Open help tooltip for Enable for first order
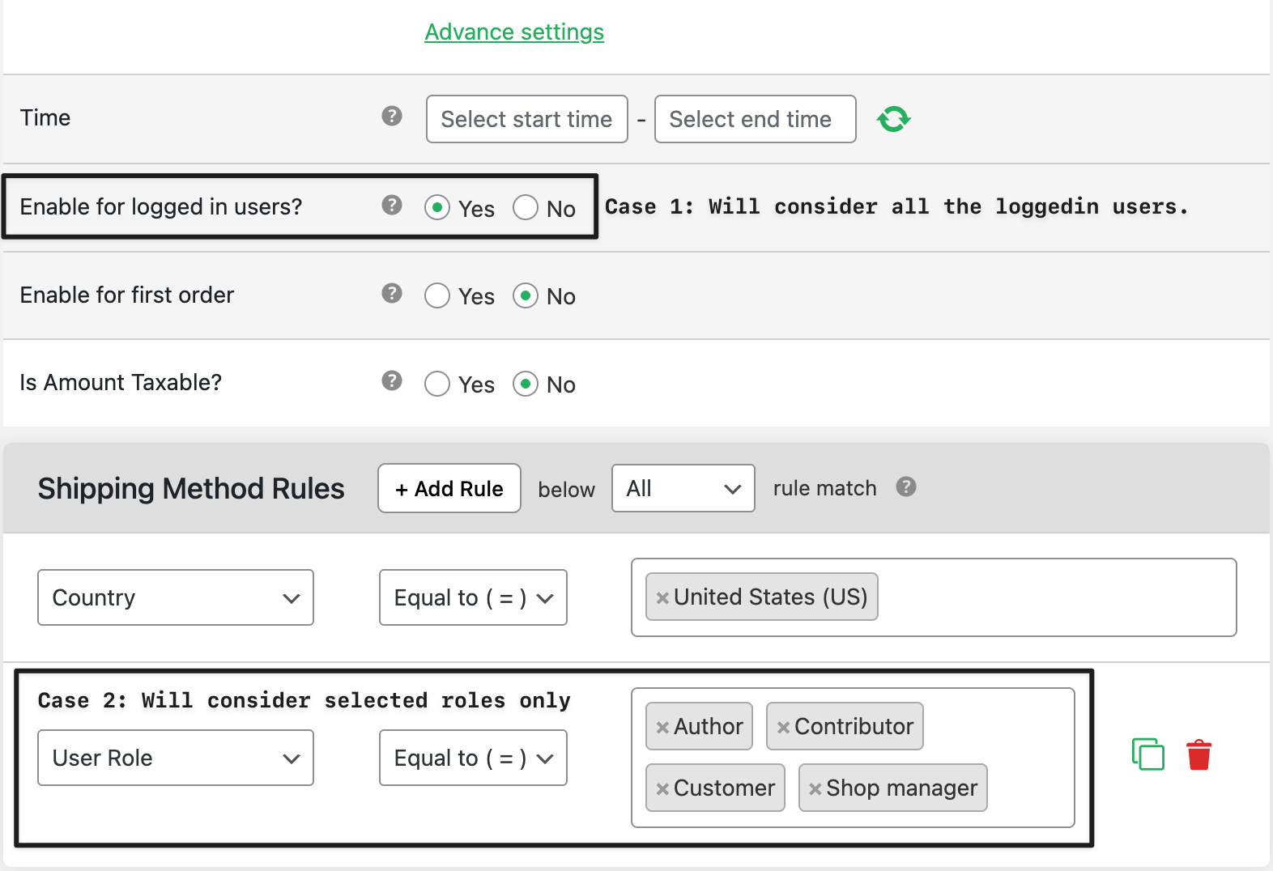 point(392,294)
